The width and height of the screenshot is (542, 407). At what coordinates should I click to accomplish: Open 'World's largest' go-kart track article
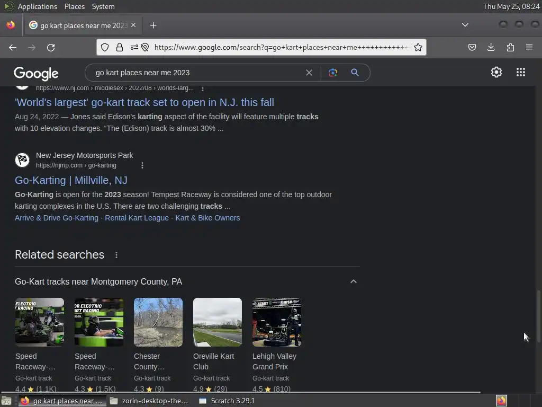(144, 102)
